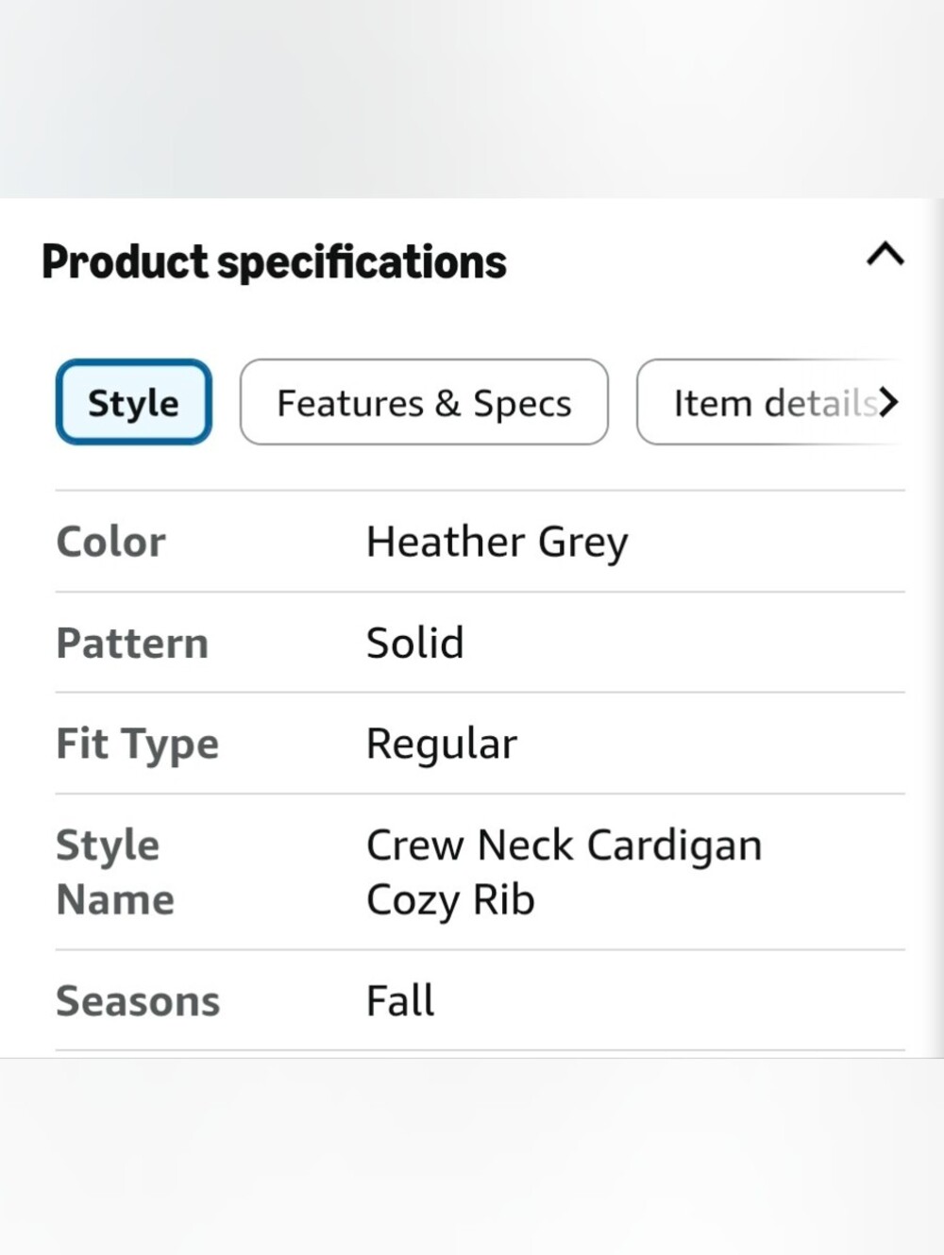This screenshot has width=944, height=1255.
Task: Click the Fit Type attribute label
Action: [138, 745]
